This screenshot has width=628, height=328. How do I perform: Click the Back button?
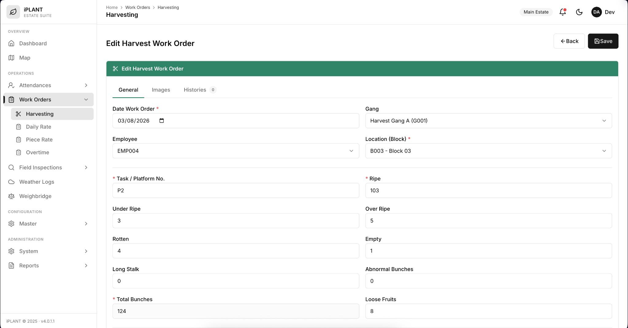point(569,41)
